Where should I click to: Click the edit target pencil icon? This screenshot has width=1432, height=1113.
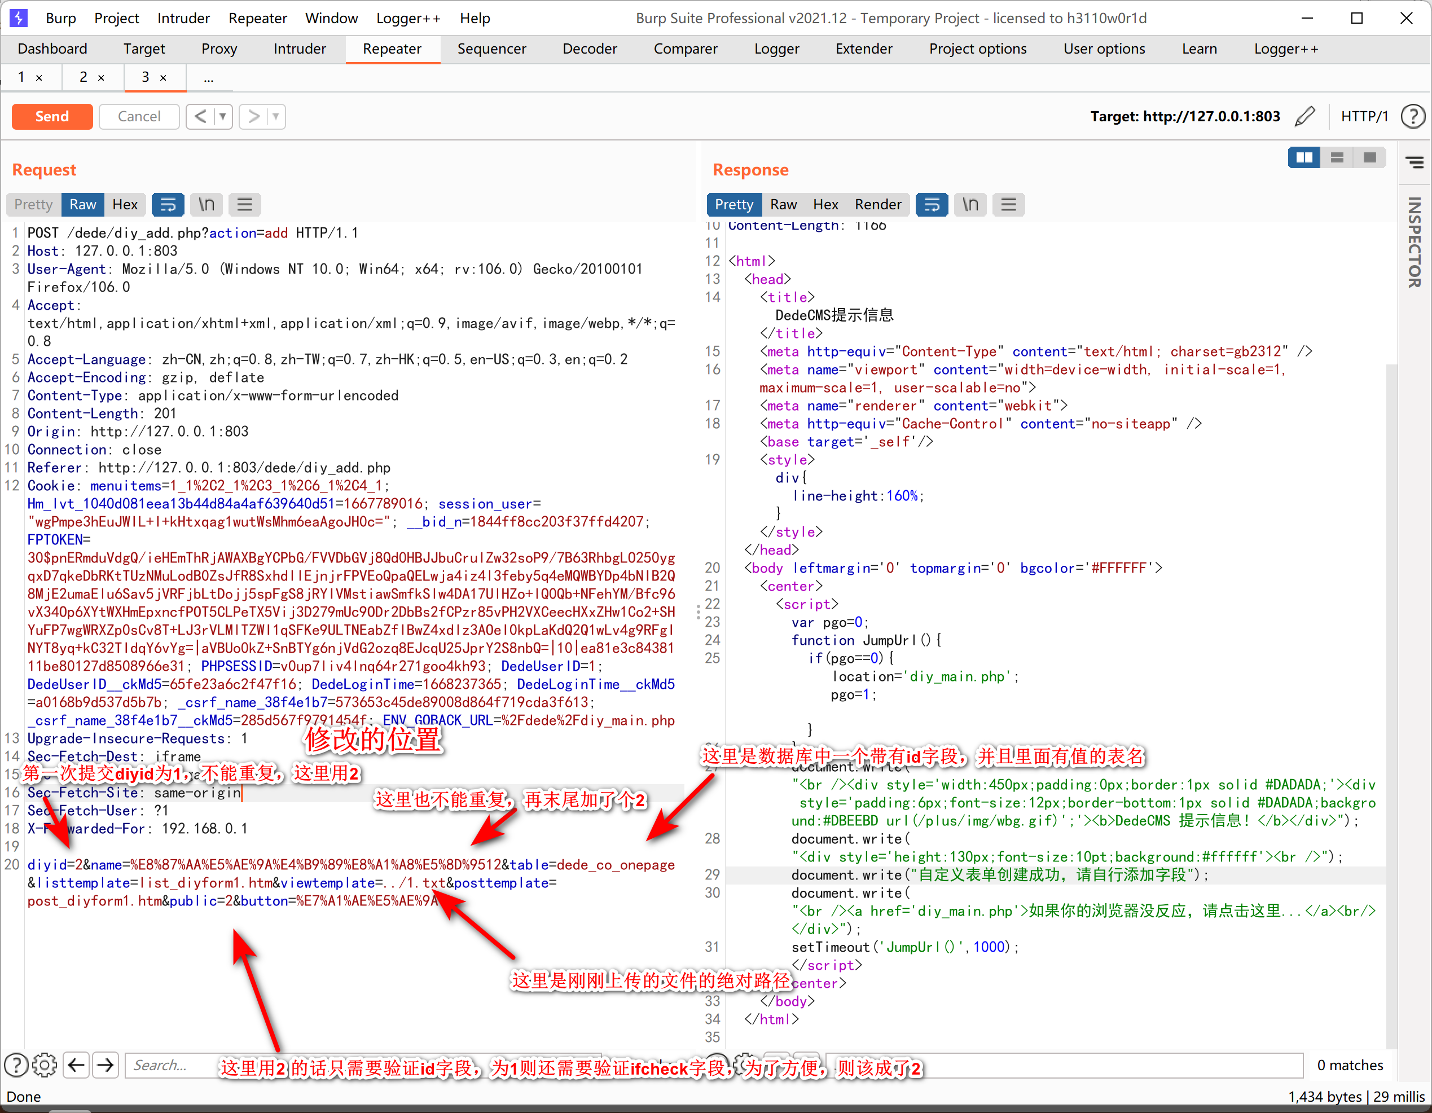1305,116
